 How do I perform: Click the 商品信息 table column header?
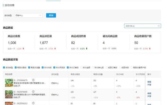coord(9,74)
